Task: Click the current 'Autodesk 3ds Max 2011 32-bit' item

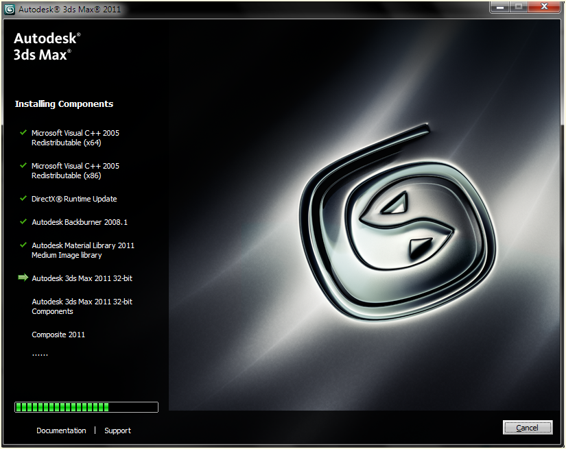Action: pos(82,278)
